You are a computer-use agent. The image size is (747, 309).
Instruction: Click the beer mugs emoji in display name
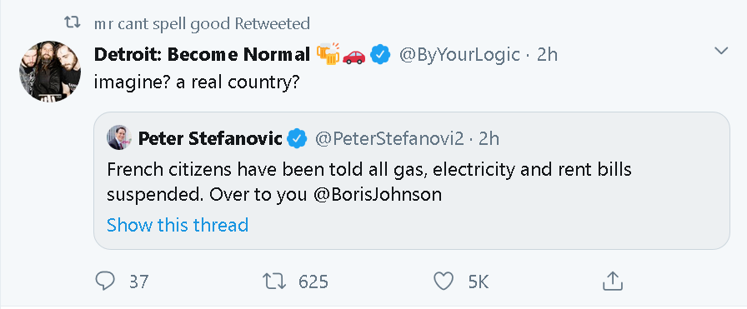coord(328,54)
